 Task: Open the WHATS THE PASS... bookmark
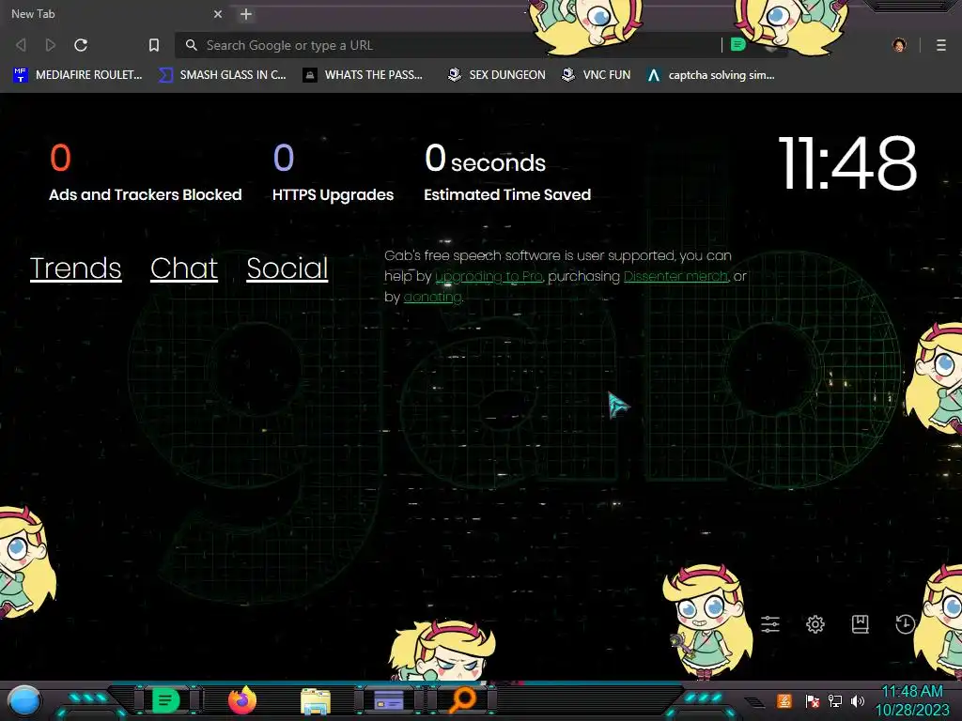click(x=363, y=75)
